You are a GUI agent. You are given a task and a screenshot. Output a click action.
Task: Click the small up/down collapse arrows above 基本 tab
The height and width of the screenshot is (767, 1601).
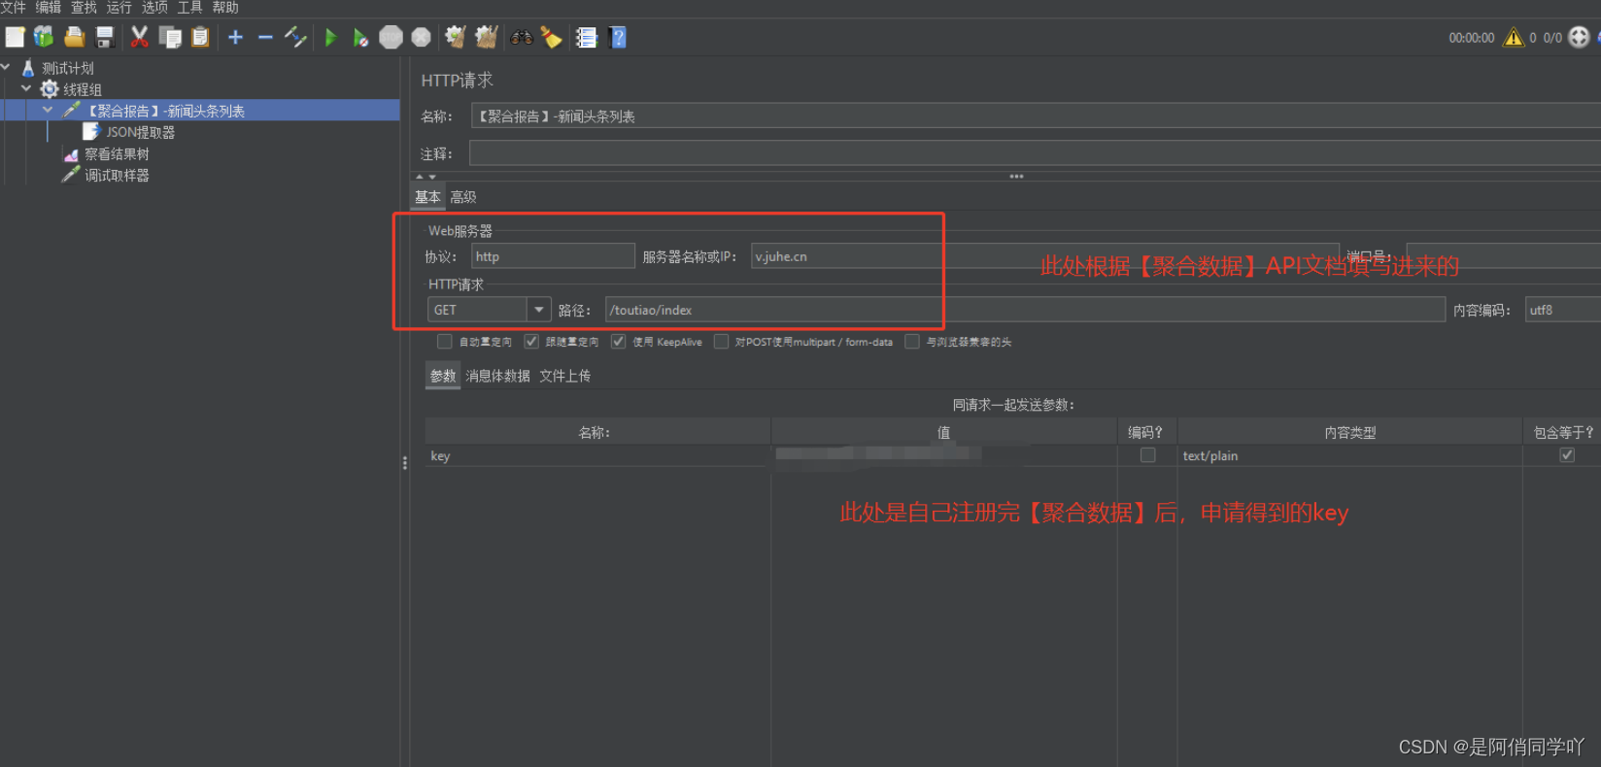(426, 177)
